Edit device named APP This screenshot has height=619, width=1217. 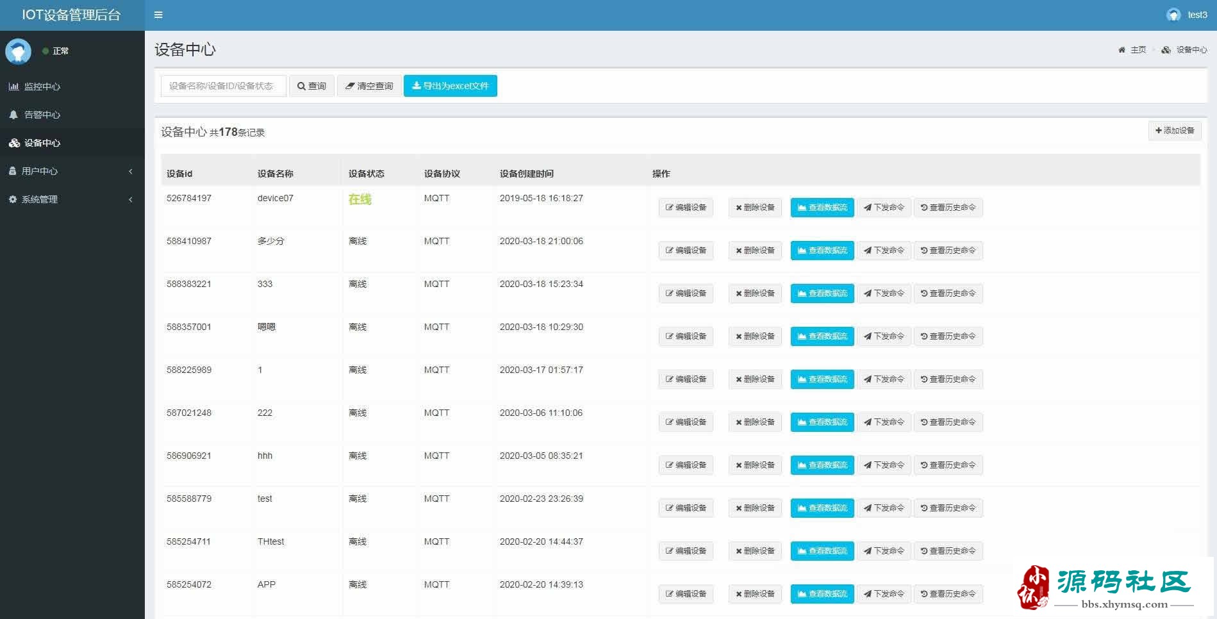[x=686, y=594]
